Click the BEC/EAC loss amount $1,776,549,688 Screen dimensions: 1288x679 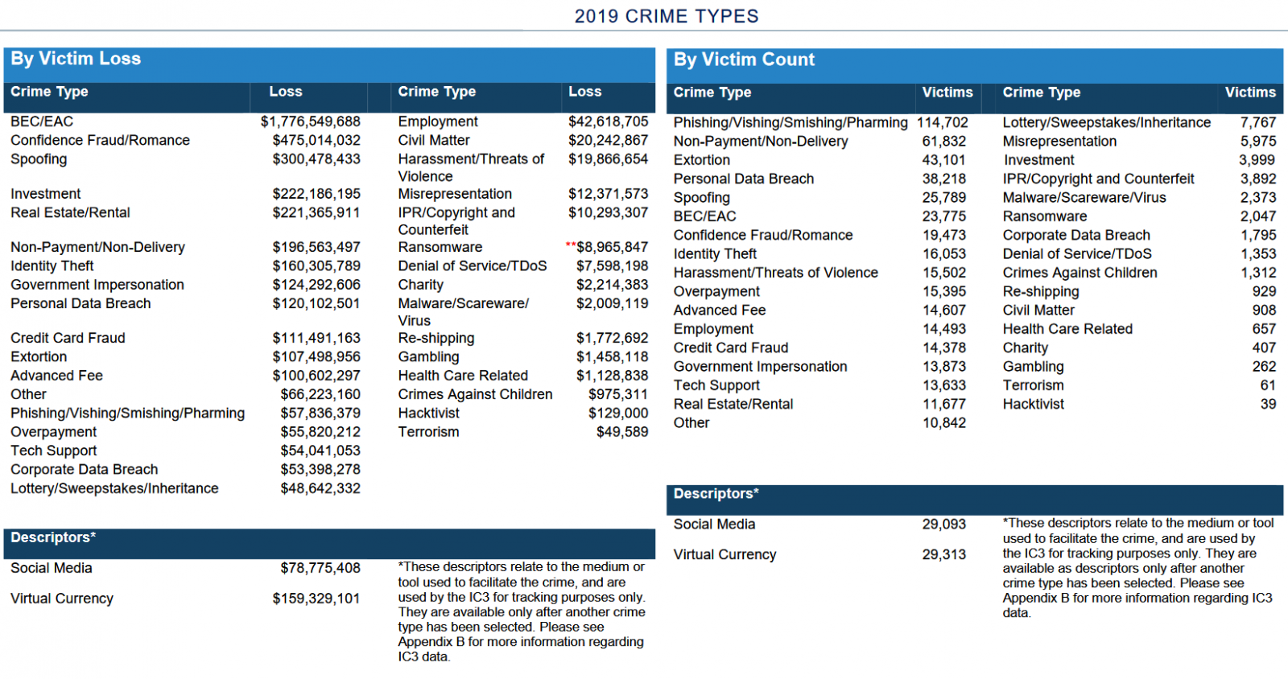click(310, 121)
